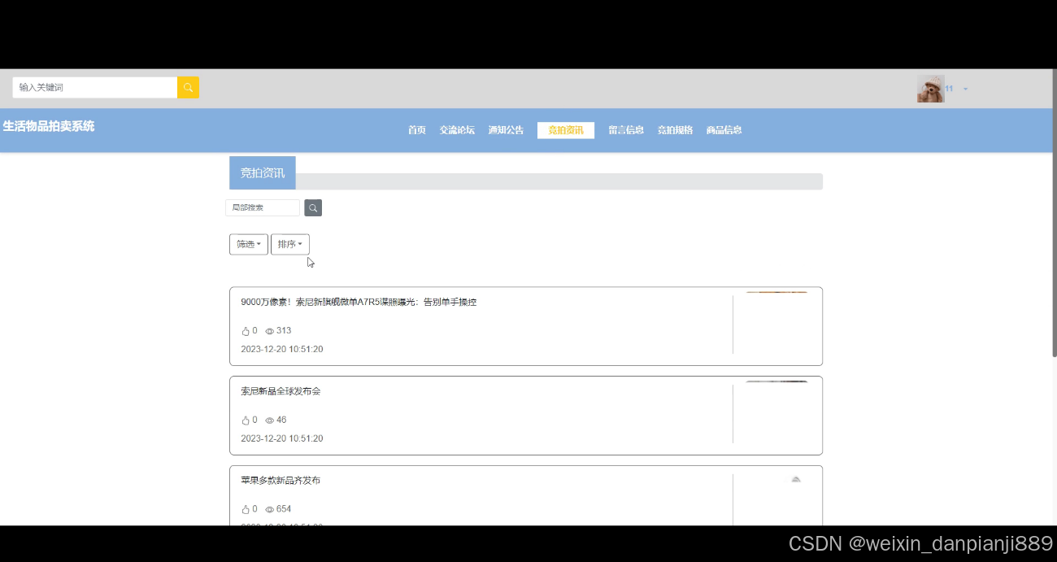
Task: Open article 索尼新品全球发布会
Action: click(281, 391)
